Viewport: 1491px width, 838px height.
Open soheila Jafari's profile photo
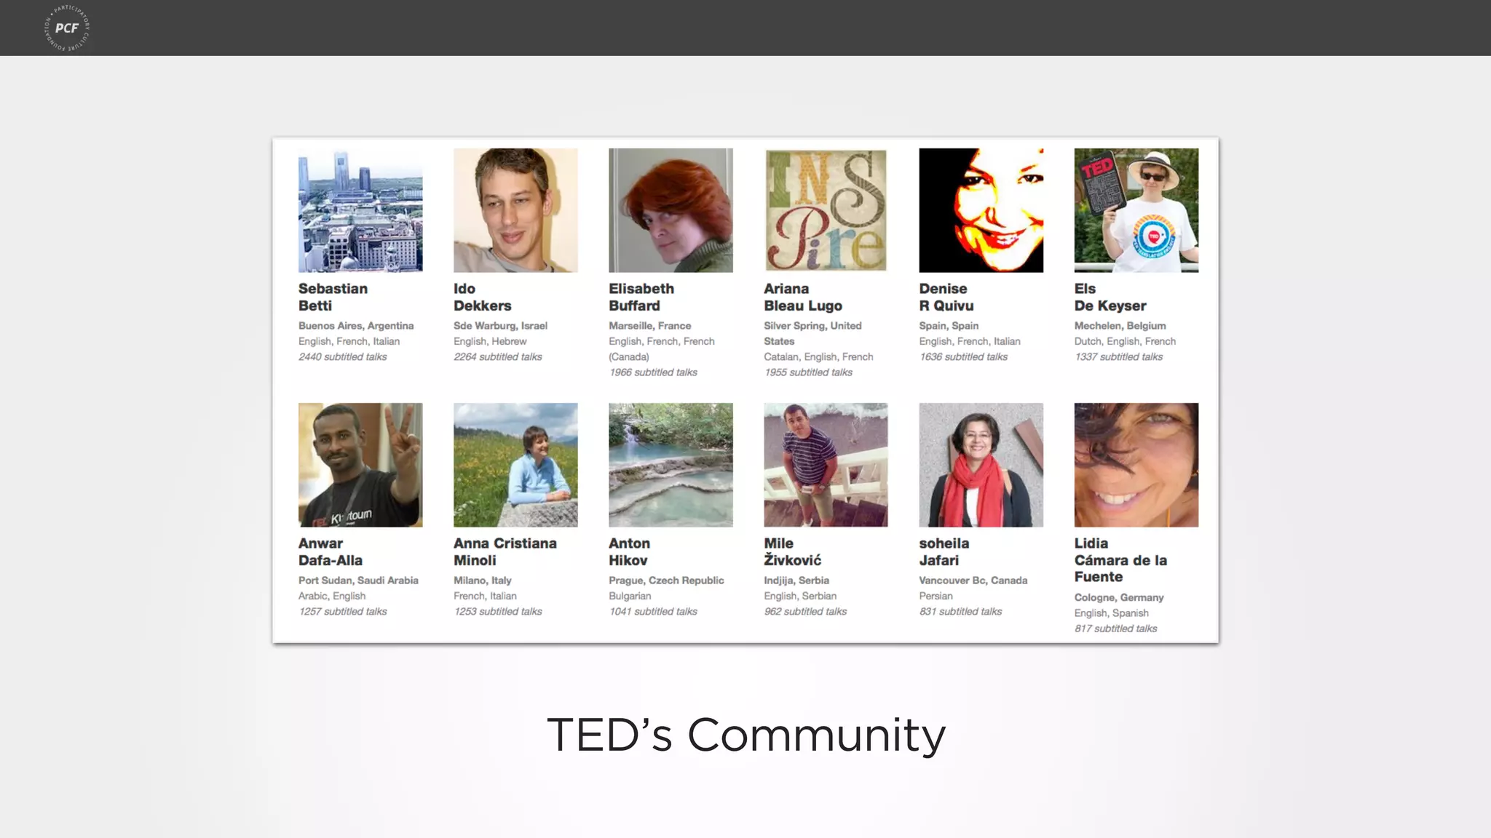click(981, 465)
